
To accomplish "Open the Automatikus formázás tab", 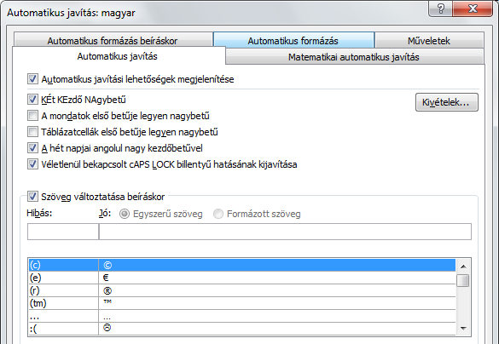I will [293, 40].
